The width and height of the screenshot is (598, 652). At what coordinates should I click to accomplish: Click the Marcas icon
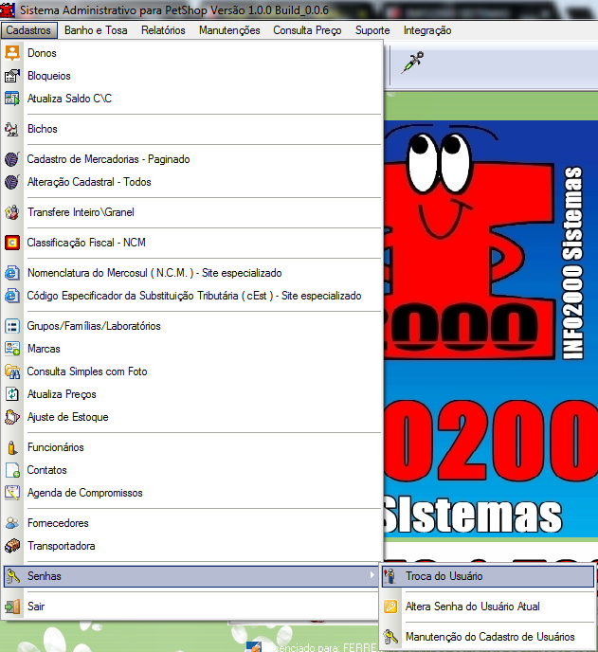(12, 349)
